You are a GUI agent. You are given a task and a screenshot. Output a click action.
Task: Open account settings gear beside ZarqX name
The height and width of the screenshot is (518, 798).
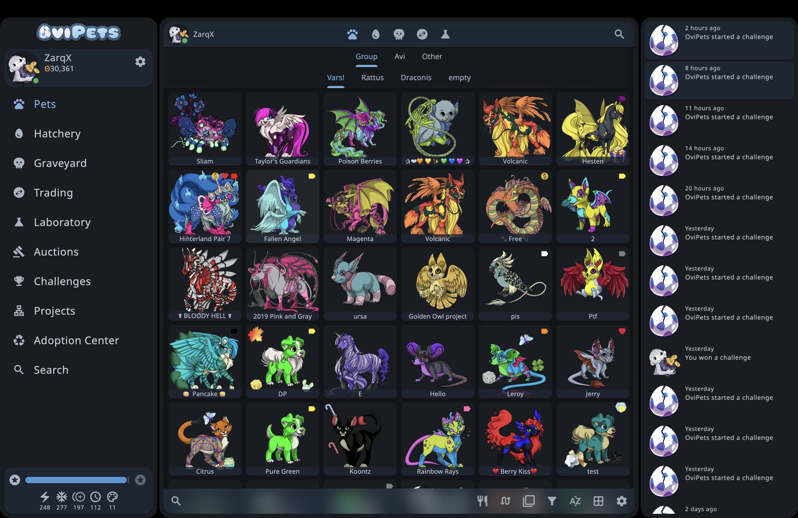click(140, 62)
